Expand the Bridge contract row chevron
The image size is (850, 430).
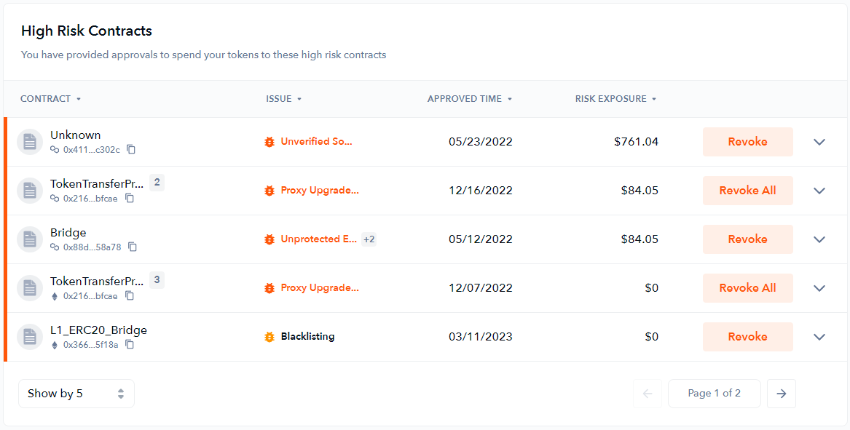[x=819, y=239]
